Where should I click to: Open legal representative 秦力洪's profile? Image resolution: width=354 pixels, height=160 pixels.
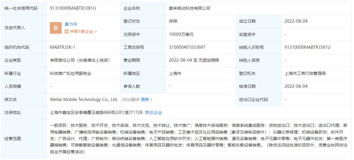[71, 24]
